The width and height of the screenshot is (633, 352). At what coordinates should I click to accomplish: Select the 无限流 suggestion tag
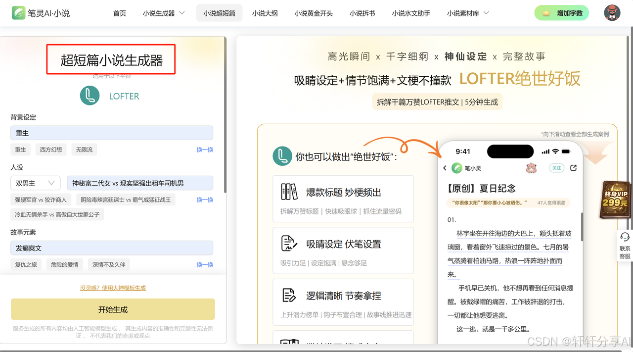tap(84, 150)
